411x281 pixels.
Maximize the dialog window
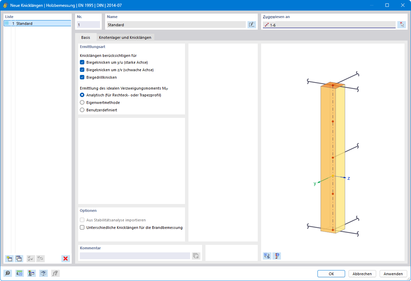pyautogui.click(x=387, y=5)
